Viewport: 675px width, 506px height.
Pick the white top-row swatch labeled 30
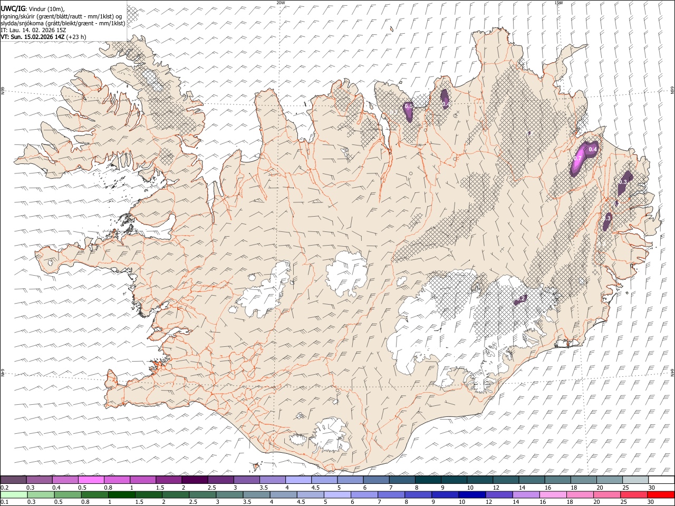tap(661, 480)
